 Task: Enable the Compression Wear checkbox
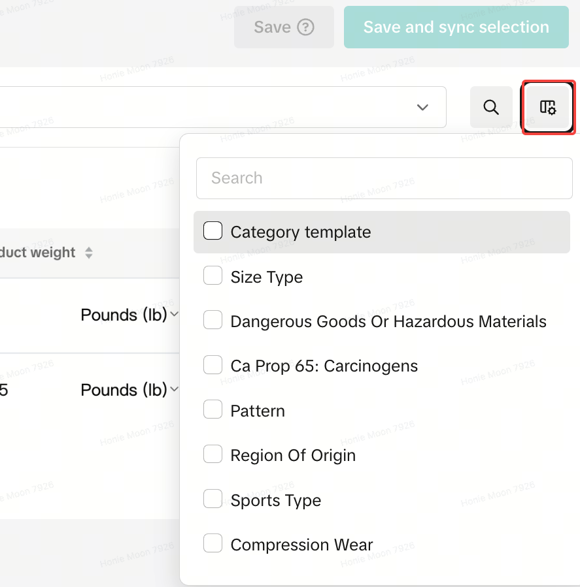[x=213, y=543]
